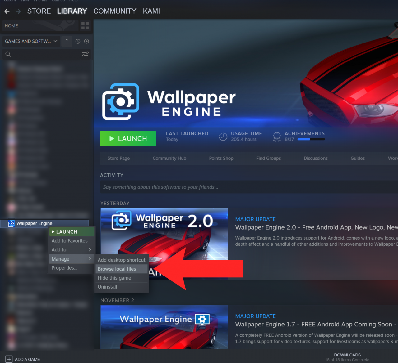The image size is (398, 363).
Task: Click the sort ascending arrow icon
Action: coord(67,41)
